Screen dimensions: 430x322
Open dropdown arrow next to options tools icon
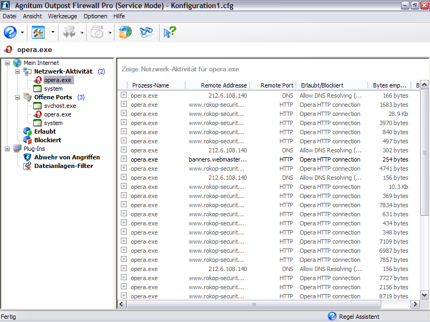53,32
